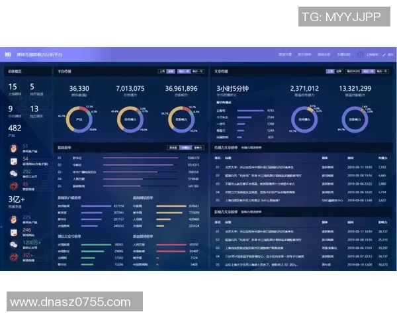Select 上海 toggle in 平台传播 panel
Viewport: 397px width, 318px height.
point(162,70)
